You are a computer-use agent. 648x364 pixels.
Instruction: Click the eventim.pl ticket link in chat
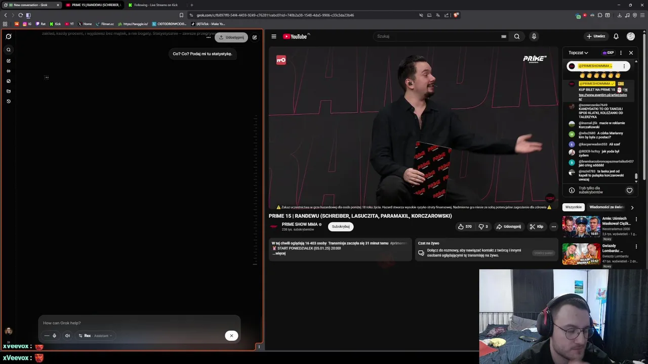pos(603,95)
